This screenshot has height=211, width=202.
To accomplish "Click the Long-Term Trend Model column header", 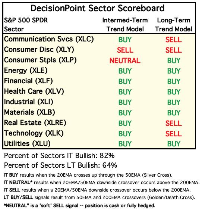I will pyautogui.click(x=174, y=25).
